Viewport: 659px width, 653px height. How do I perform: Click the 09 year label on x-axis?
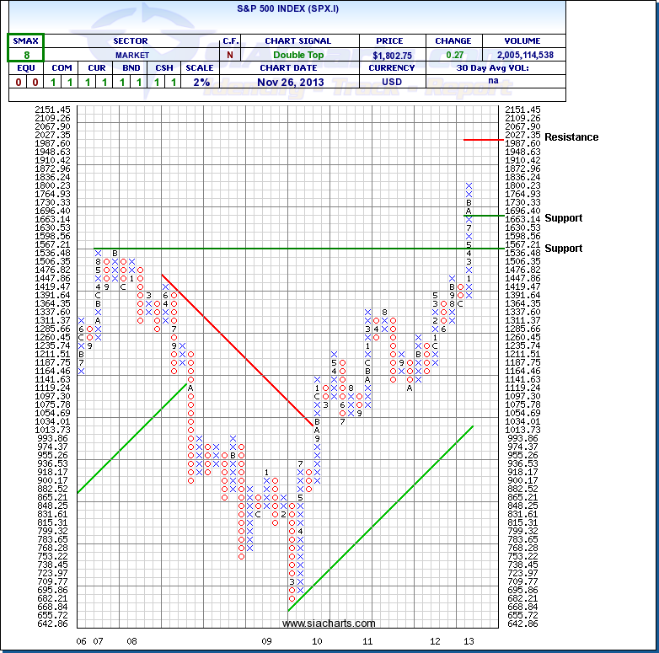coord(266,641)
